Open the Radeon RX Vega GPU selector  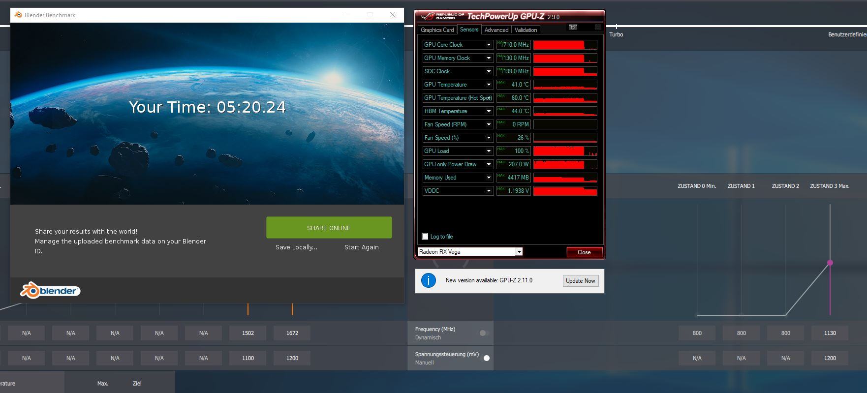[x=470, y=252]
